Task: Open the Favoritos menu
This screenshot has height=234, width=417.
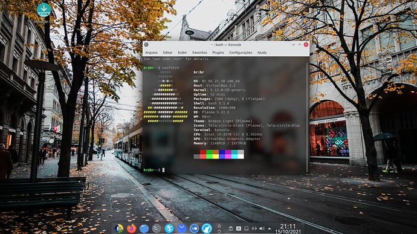Action: [199, 53]
